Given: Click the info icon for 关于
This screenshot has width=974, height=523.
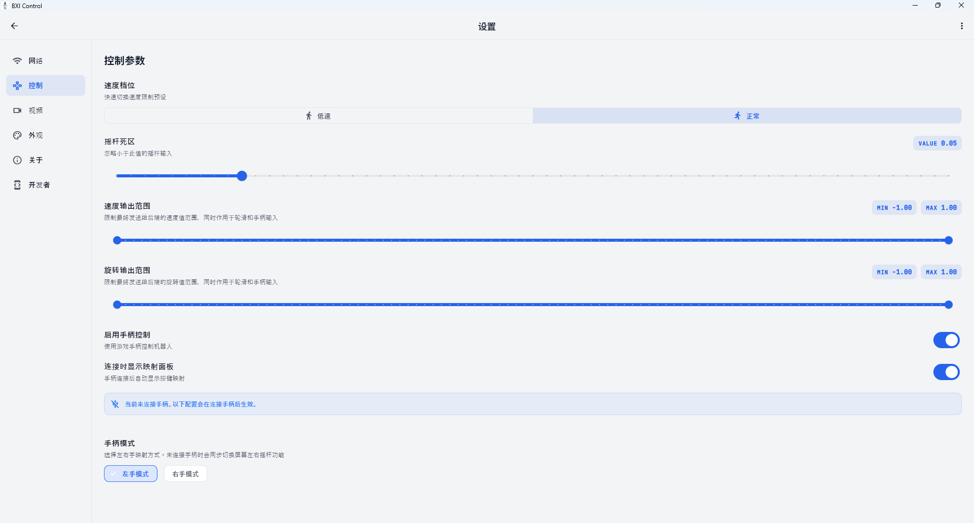Looking at the screenshot, I should (x=17, y=160).
